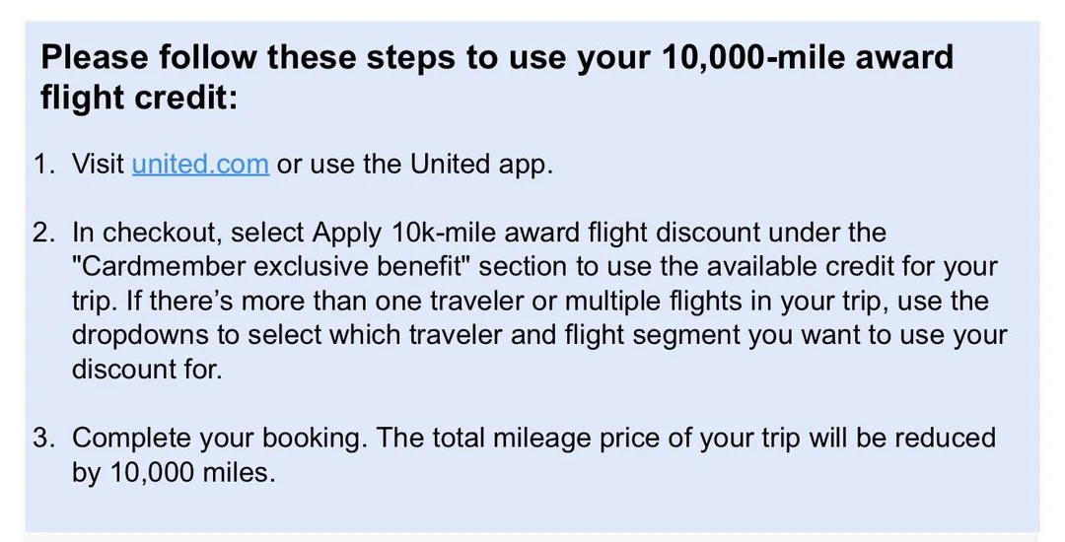Click the word "Visit" in step one
This screenshot has height=542, width=1065.
point(98,164)
